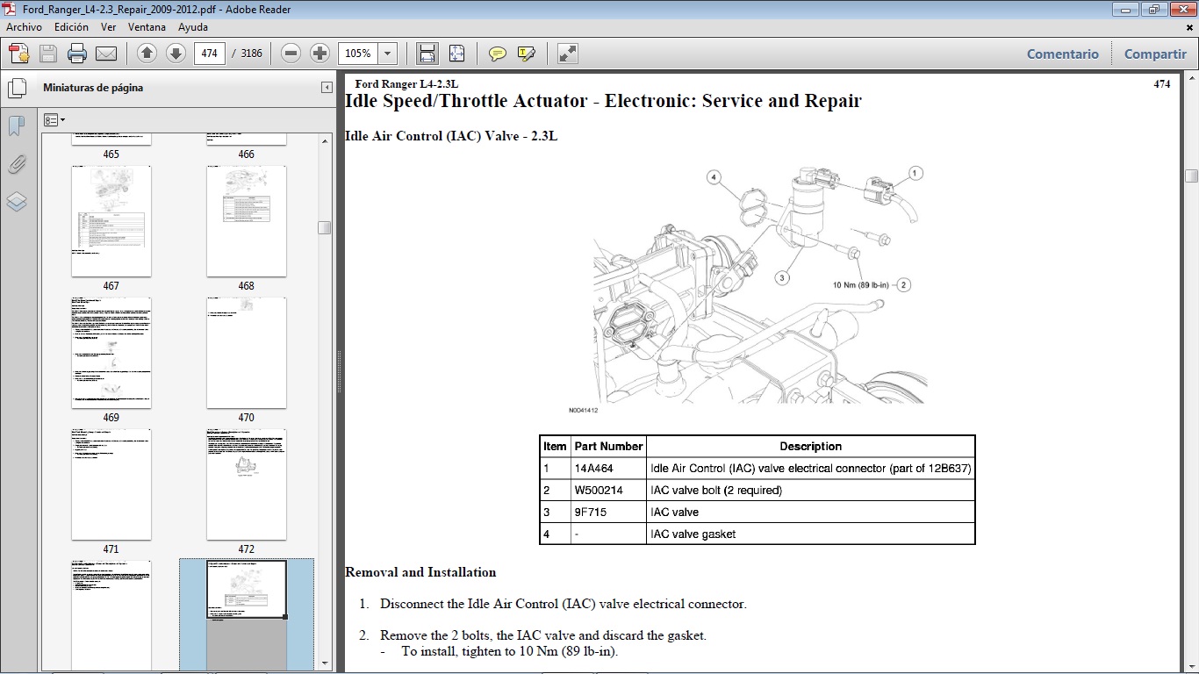
Task: Open the Ayuda menu
Action: [193, 27]
